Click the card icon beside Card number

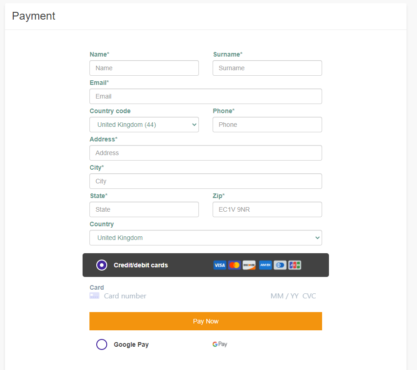[94, 296]
